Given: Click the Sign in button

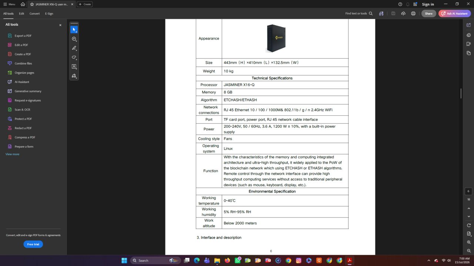Looking at the screenshot, I should click(x=428, y=4).
